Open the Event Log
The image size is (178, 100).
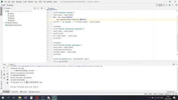pos(171,92)
